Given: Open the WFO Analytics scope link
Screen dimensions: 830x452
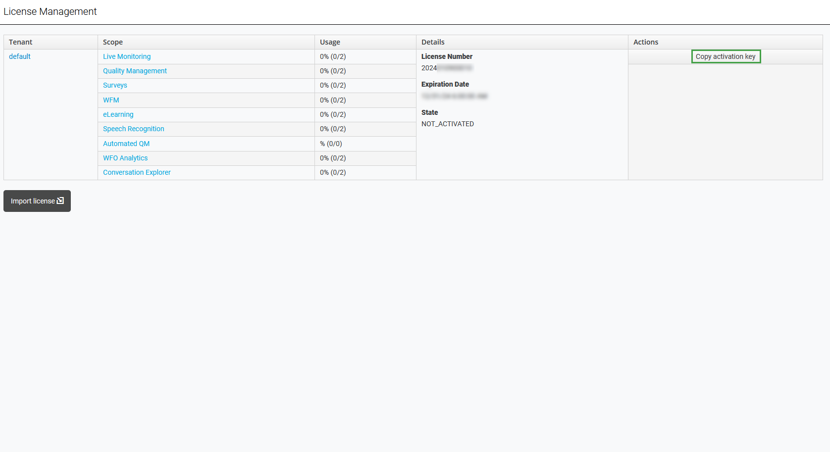Looking at the screenshot, I should tap(125, 158).
